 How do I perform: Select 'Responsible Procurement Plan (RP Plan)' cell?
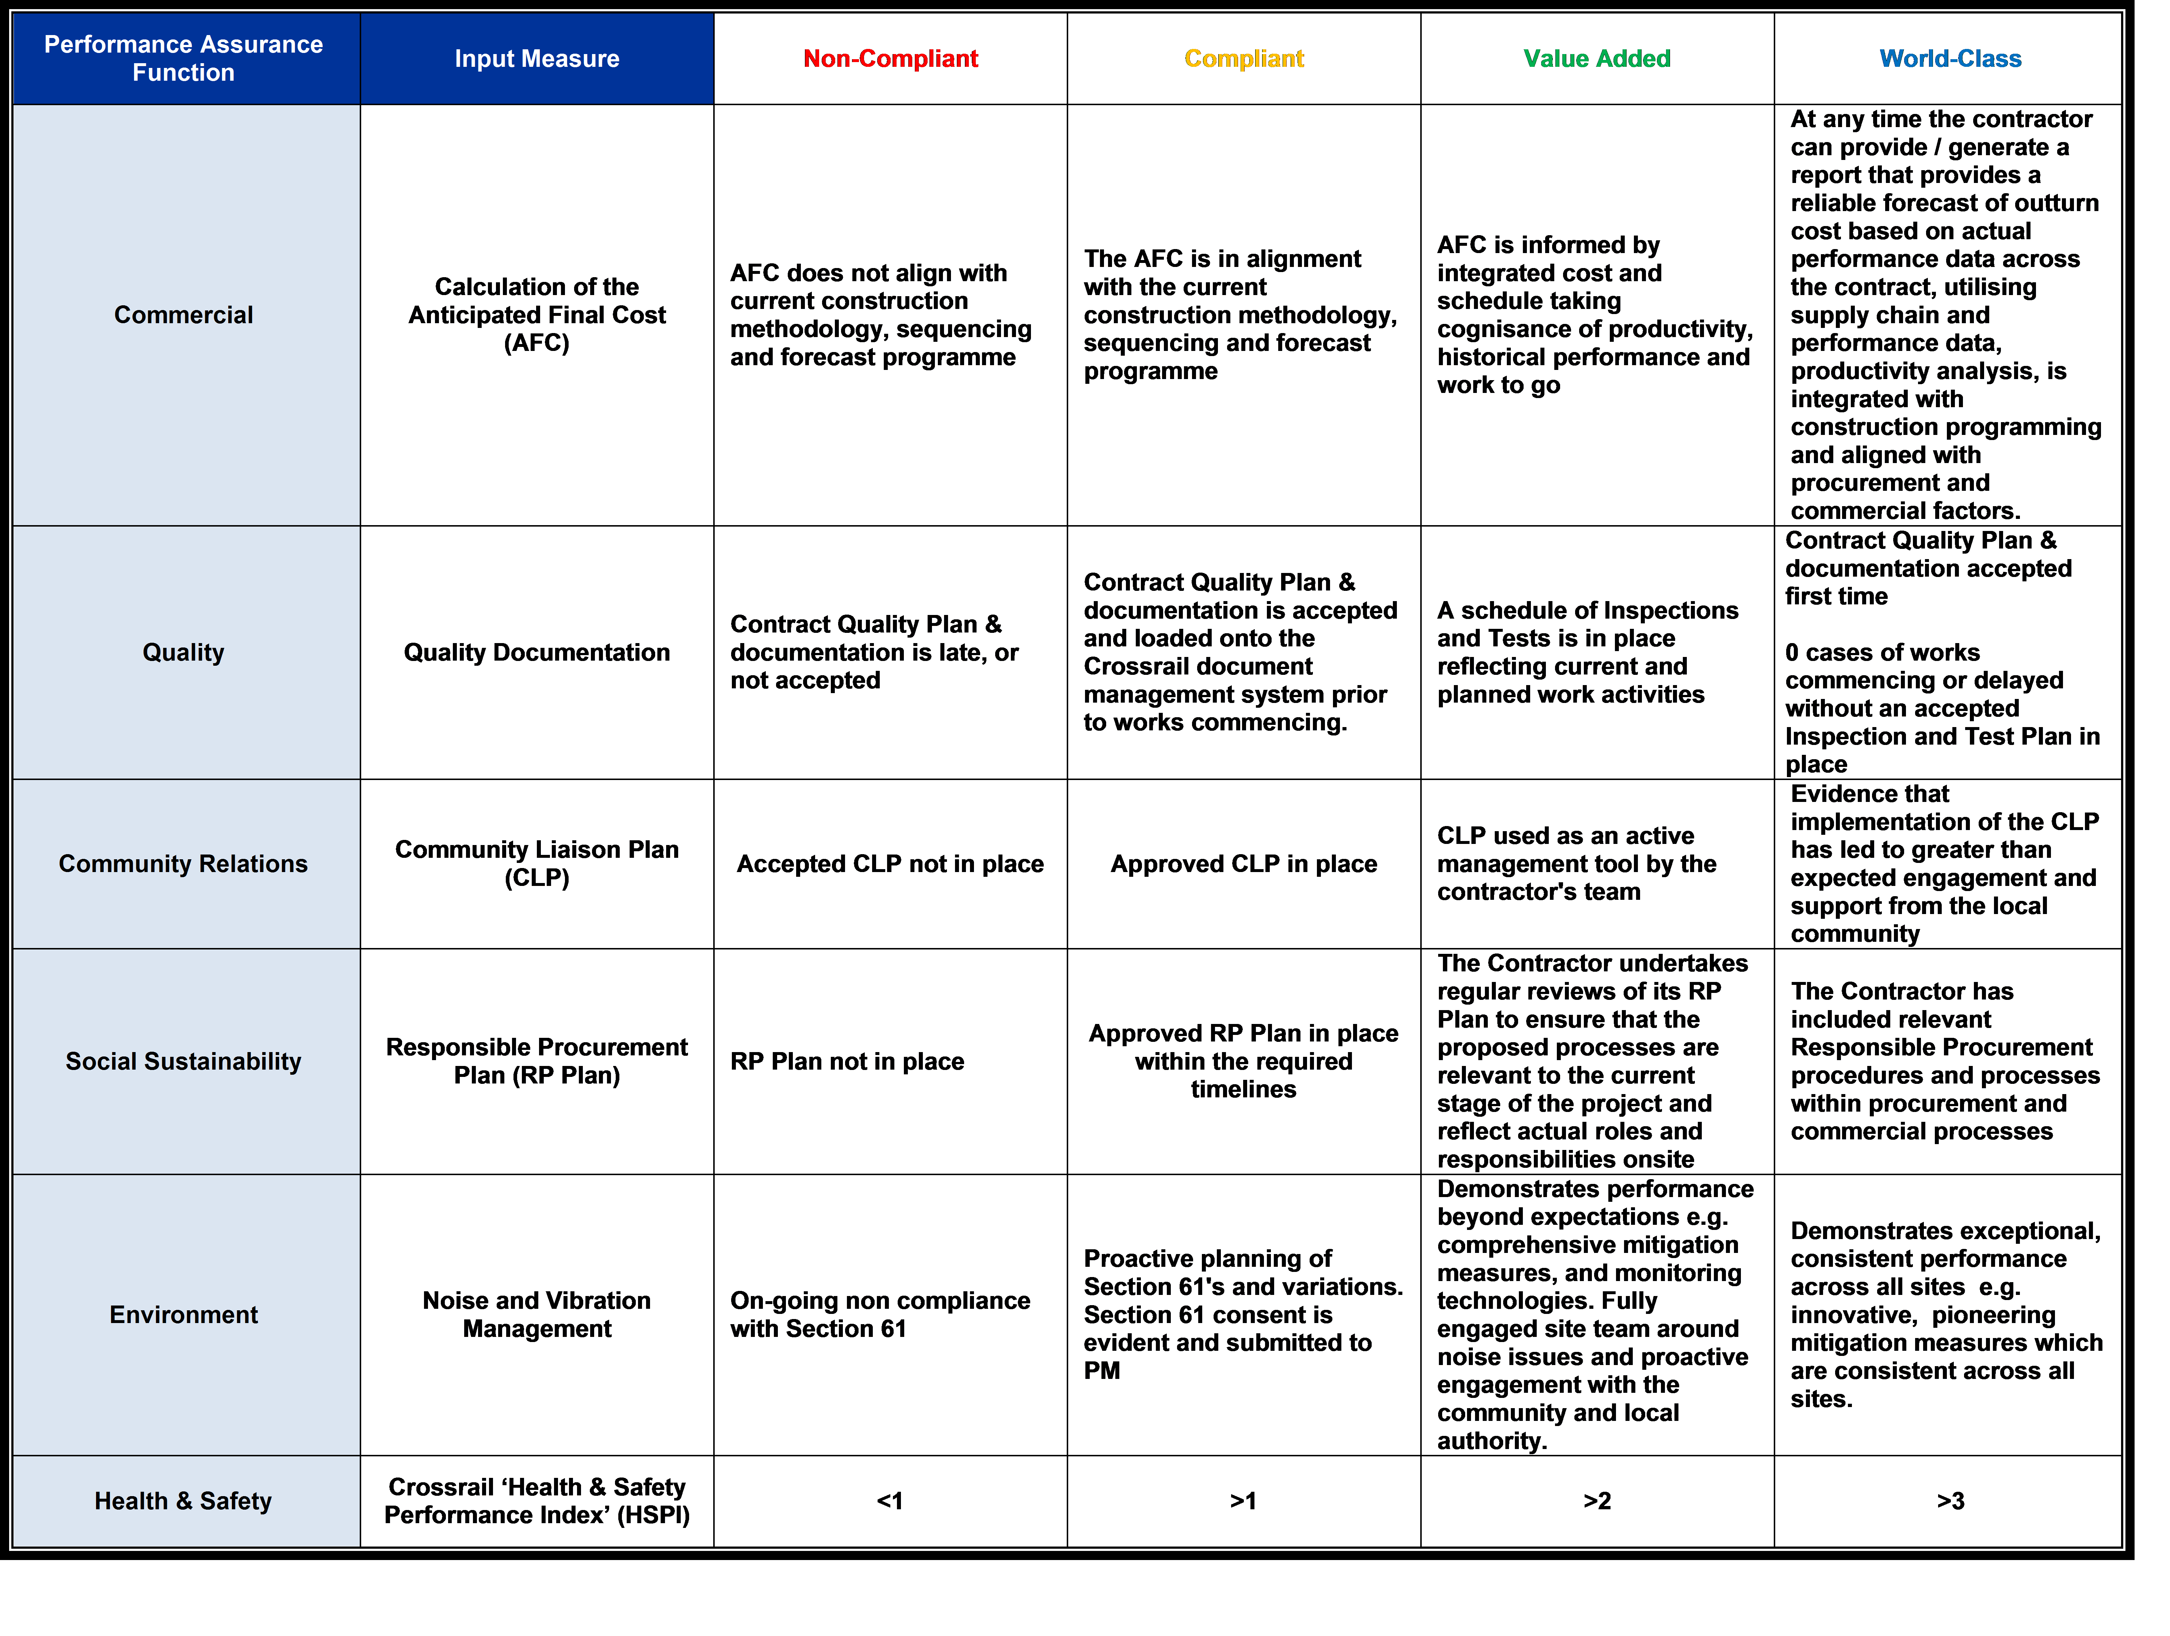pos(536,1061)
